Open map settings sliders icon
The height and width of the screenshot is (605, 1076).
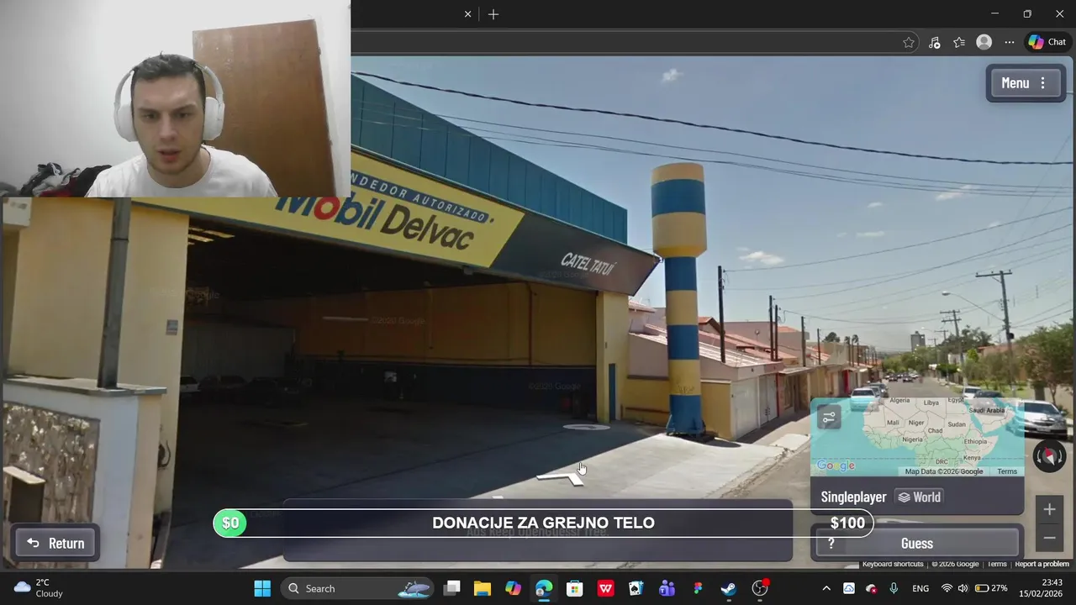pyautogui.click(x=829, y=418)
